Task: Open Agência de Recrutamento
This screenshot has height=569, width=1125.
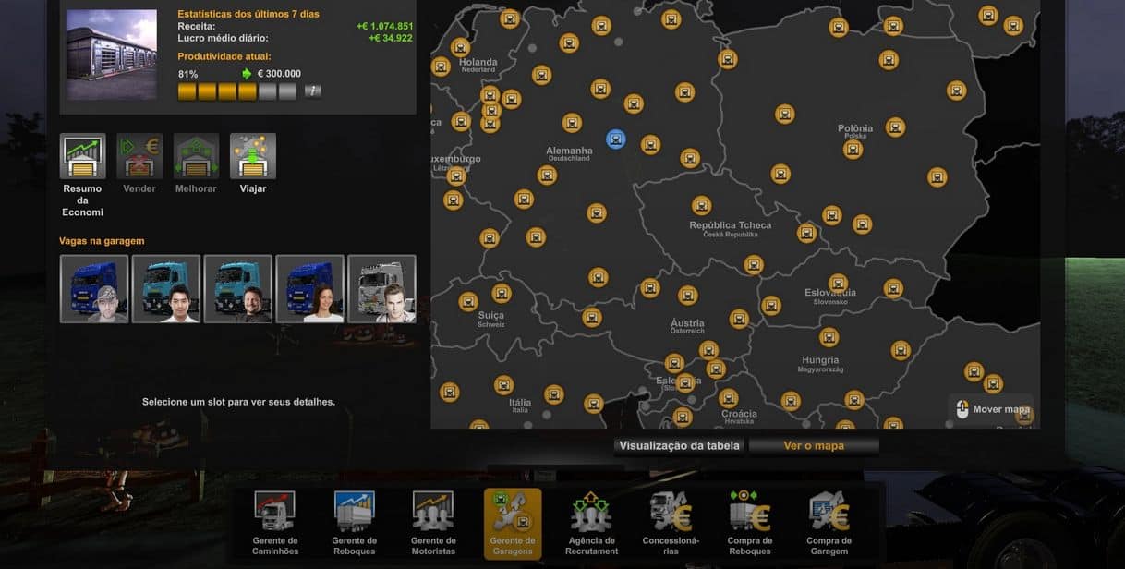Action: [x=591, y=513]
